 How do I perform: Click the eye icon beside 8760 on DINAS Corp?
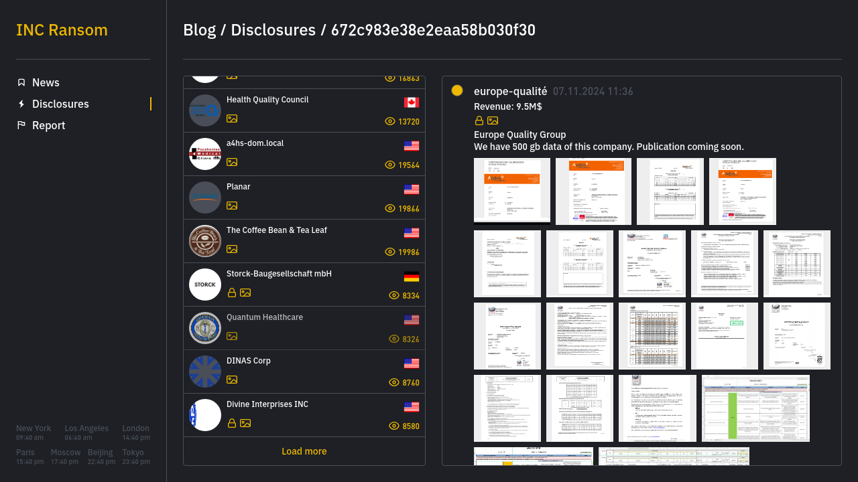pyautogui.click(x=394, y=382)
